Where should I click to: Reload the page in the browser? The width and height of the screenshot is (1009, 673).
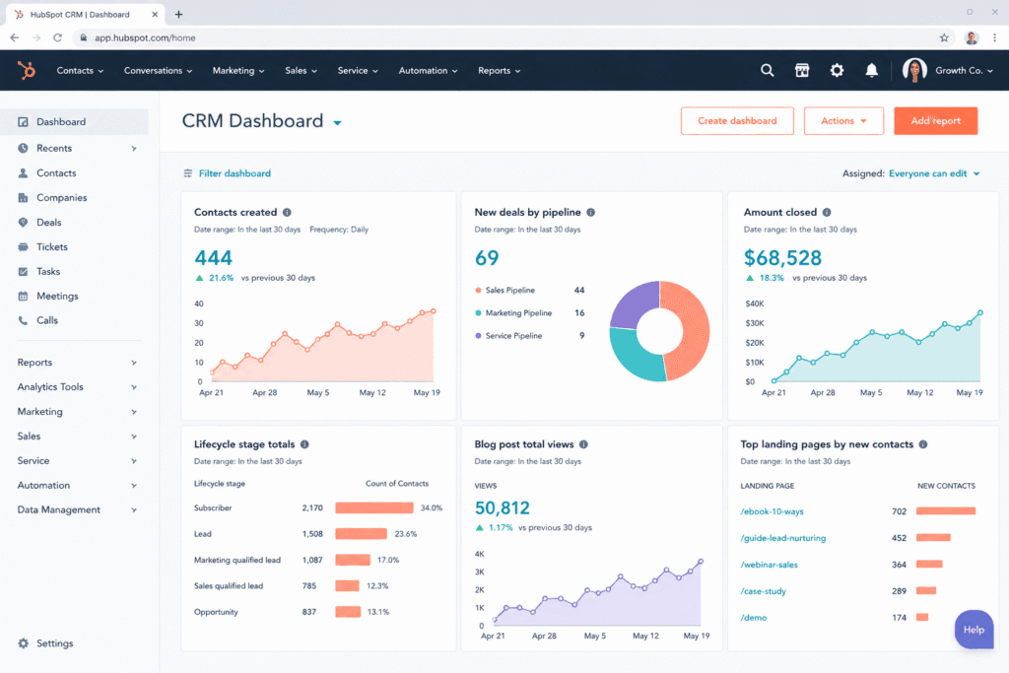pyautogui.click(x=57, y=38)
